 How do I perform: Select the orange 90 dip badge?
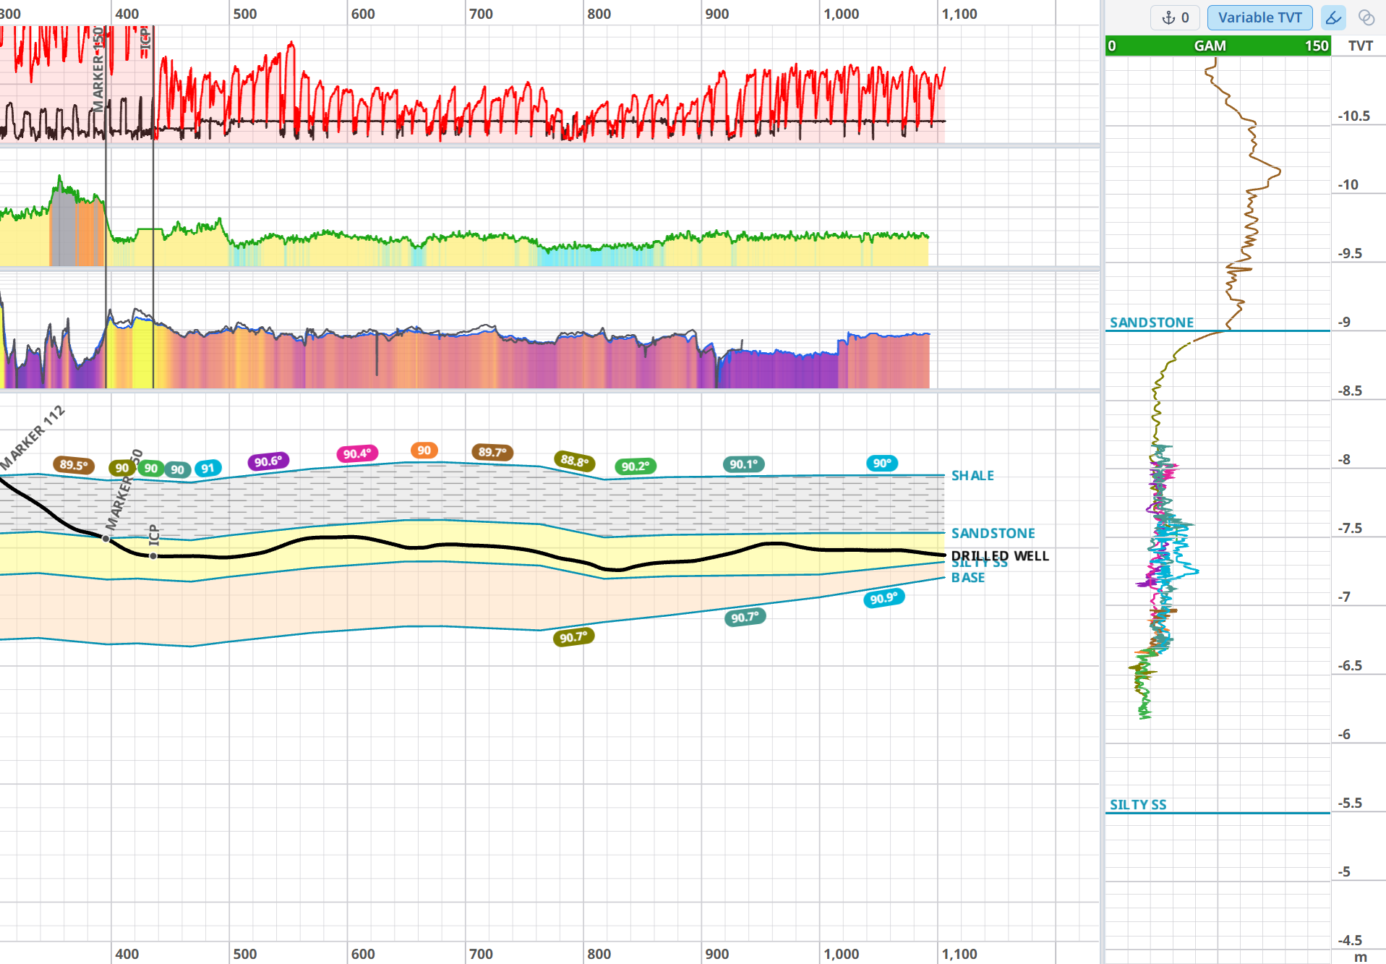424,450
